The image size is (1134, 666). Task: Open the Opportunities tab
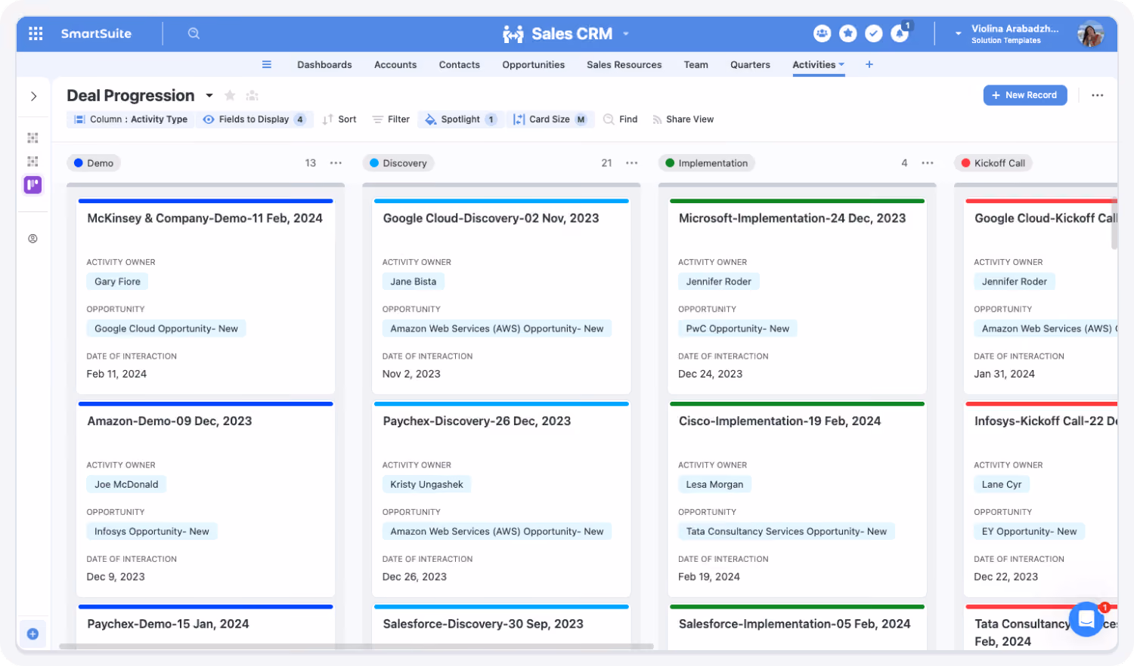(x=534, y=65)
